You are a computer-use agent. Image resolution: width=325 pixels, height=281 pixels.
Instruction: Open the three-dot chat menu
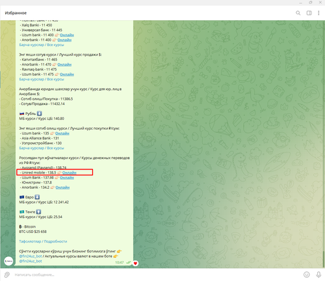[x=318, y=13]
